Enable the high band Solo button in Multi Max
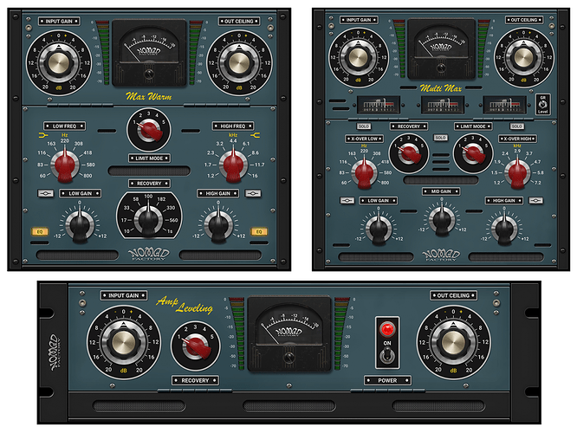 click(516, 126)
